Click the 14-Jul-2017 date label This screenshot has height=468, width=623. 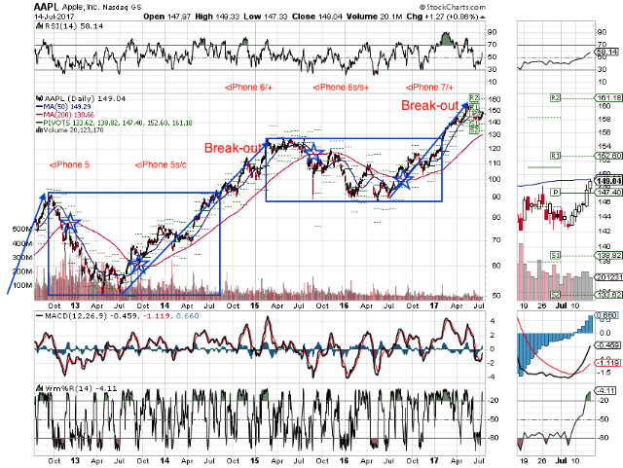[x=55, y=17]
